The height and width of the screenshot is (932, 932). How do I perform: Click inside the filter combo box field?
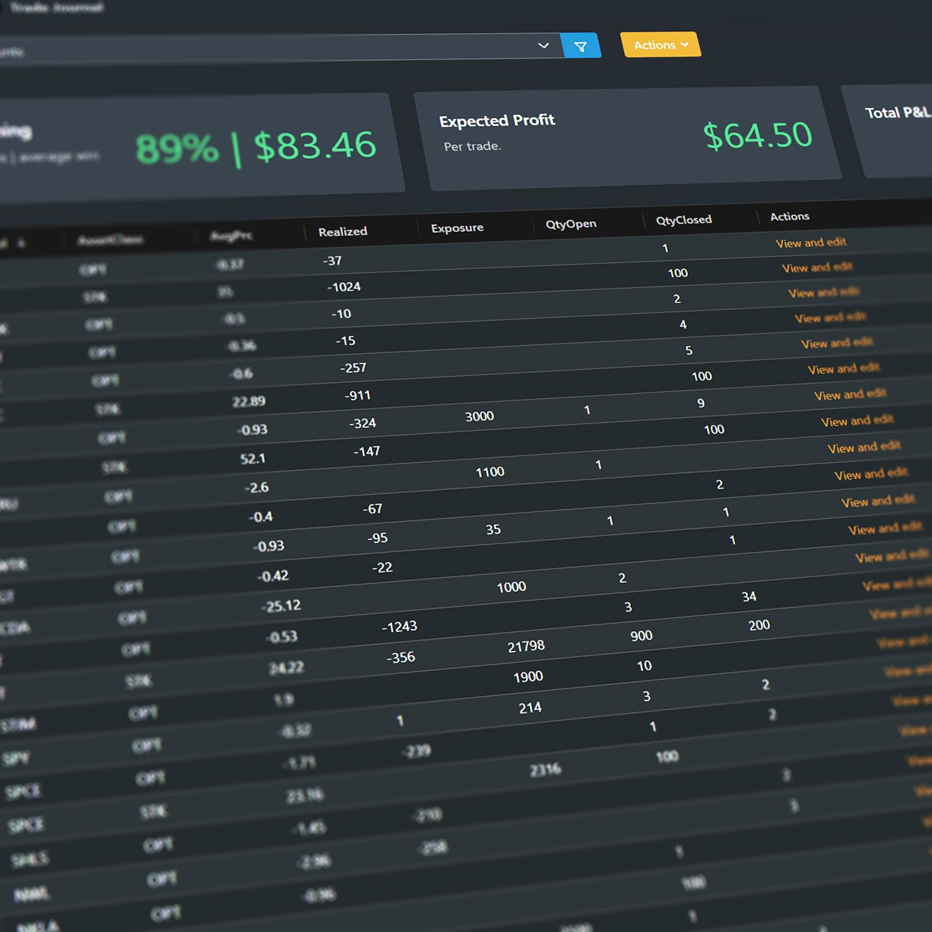point(259,49)
